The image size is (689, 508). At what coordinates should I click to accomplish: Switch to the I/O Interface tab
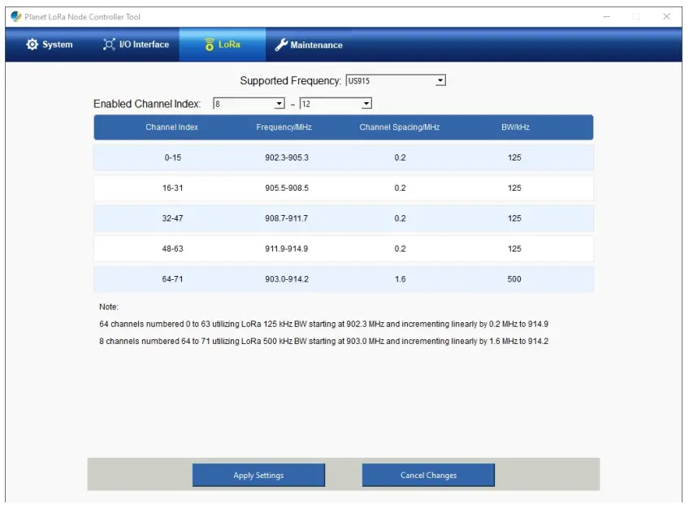pos(136,45)
